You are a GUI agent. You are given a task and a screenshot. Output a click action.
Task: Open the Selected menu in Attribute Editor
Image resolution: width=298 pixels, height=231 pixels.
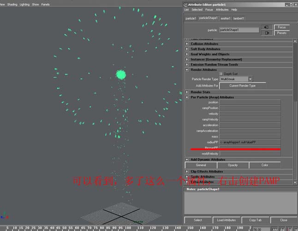[197, 9]
